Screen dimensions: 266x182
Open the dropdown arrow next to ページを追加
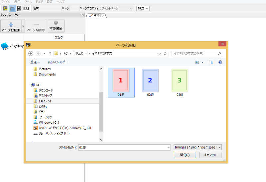point(23,26)
